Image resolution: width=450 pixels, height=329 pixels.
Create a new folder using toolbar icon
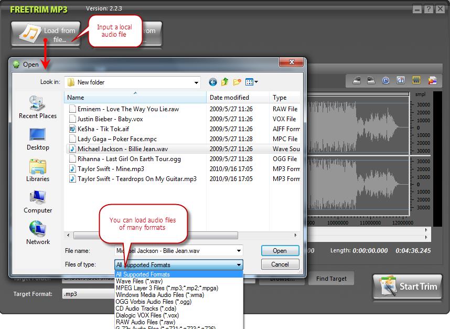[x=237, y=82]
